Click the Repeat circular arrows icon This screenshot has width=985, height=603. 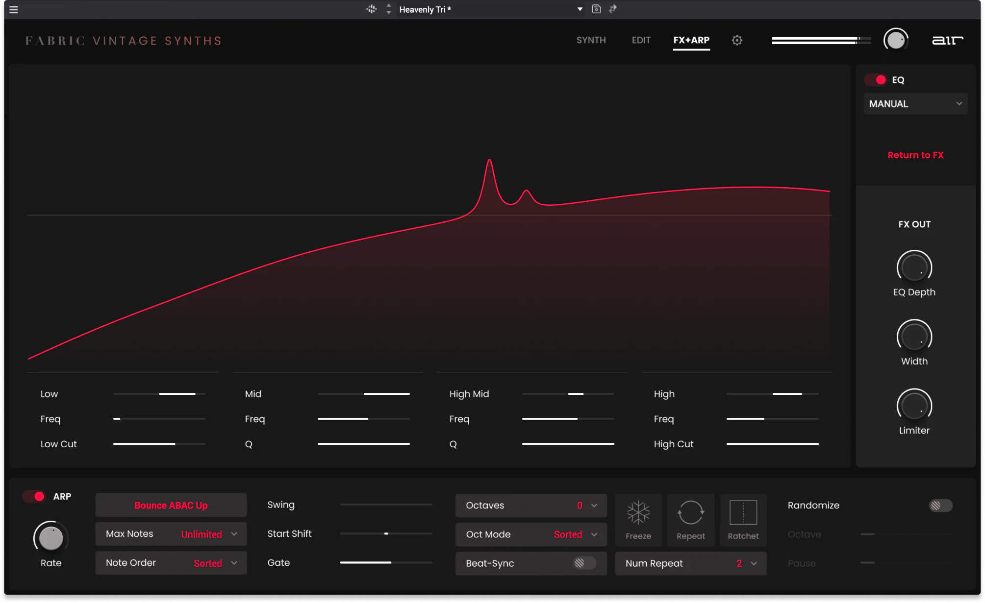click(690, 513)
